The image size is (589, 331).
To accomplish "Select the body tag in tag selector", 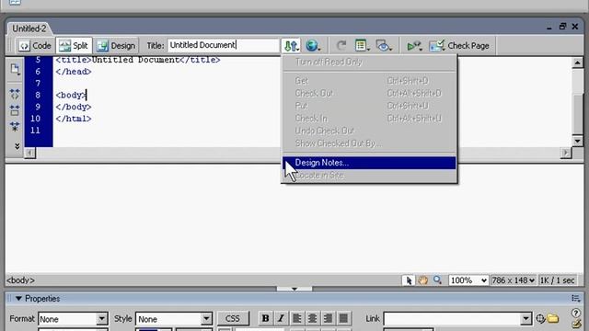I will pos(20,280).
